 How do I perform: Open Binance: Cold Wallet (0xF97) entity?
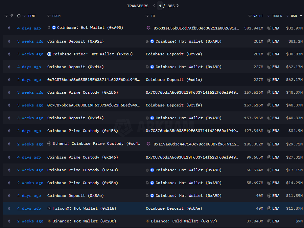(184, 221)
